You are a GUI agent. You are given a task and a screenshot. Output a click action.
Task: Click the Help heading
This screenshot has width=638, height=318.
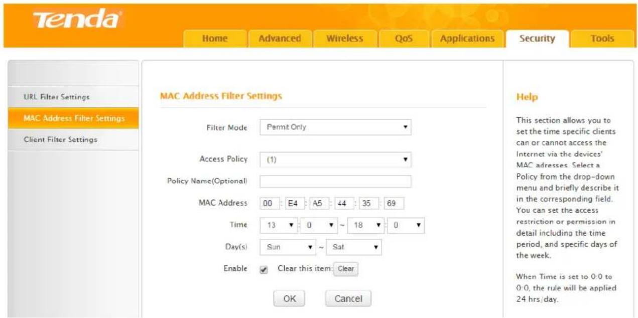click(x=527, y=97)
